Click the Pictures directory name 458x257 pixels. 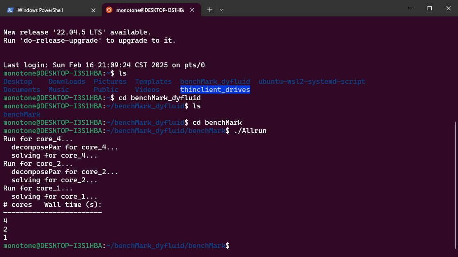(x=110, y=81)
